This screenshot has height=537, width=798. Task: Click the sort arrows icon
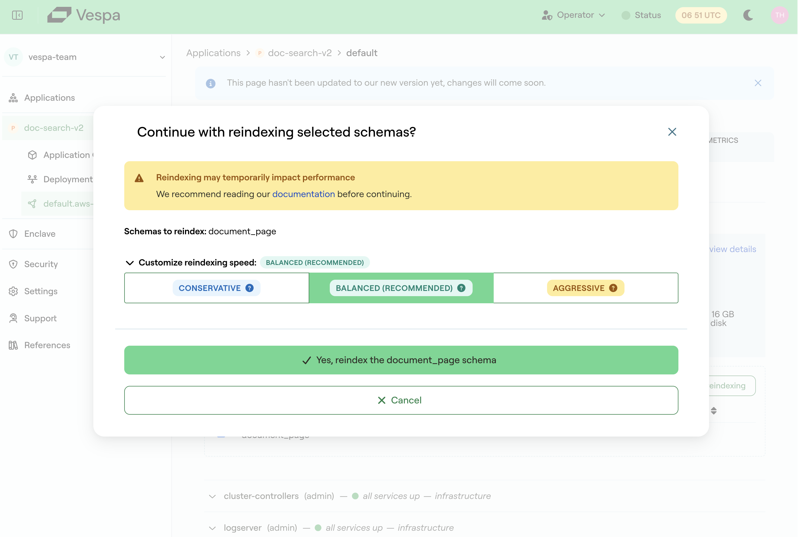(x=713, y=411)
